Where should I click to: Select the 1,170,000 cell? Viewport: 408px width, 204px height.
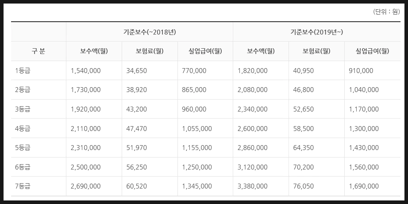pos(373,109)
